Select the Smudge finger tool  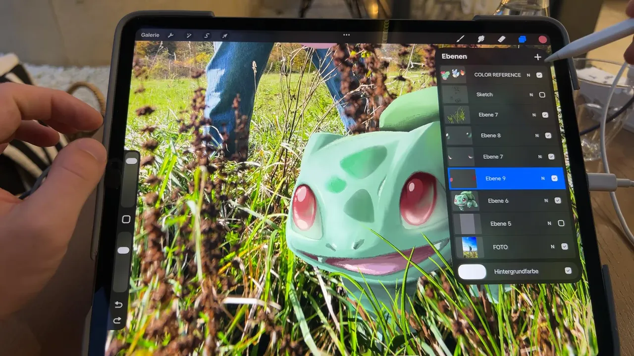coord(480,39)
